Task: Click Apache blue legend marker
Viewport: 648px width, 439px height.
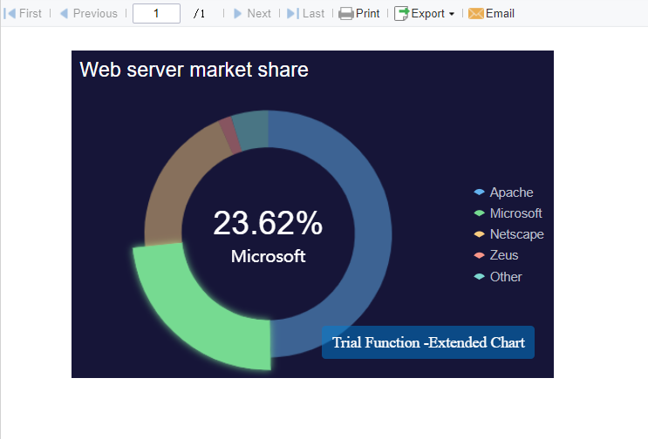Action: (x=479, y=192)
